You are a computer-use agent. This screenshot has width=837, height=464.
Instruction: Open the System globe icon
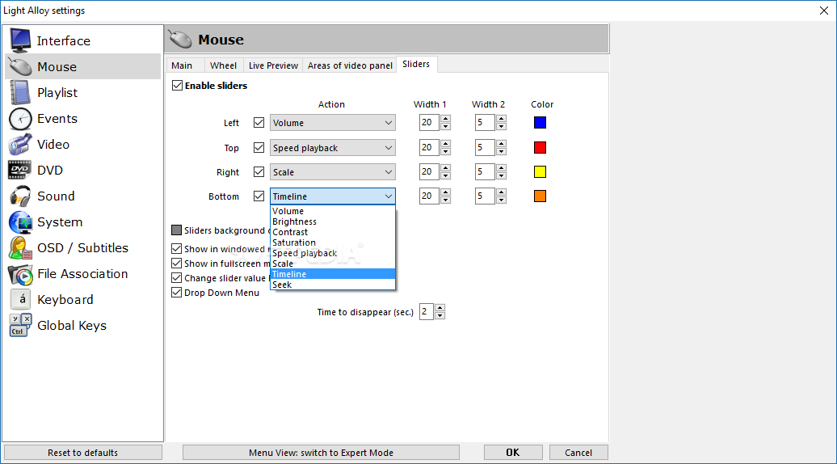click(x=20, y=222)
